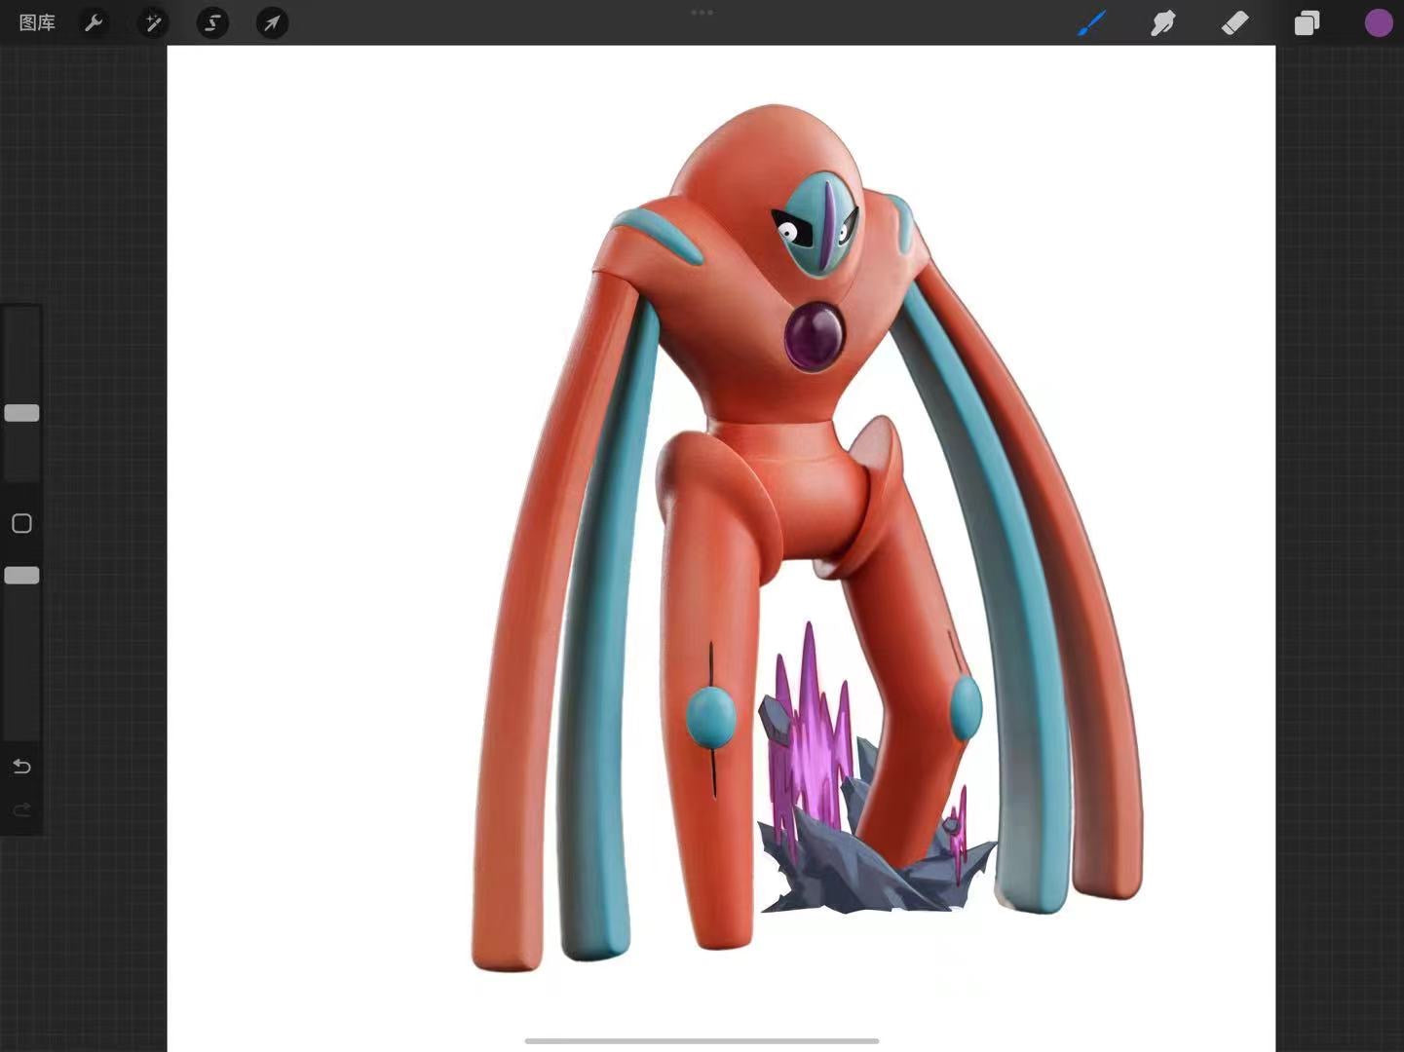This screenshot has width=1404, height=1052.
Task: Undo the last action
Action: (x=21, y=767)
